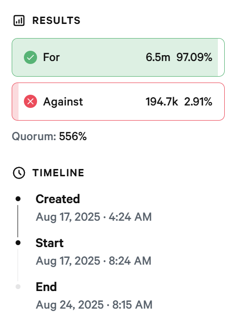The image size is (233, 334).
Task: Select the Start timeline dot
Action: (x=18, y=243)
